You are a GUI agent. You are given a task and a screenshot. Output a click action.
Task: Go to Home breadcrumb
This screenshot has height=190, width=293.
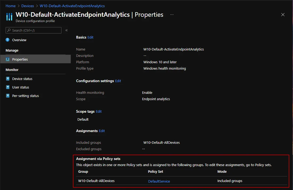coord(10,6)
